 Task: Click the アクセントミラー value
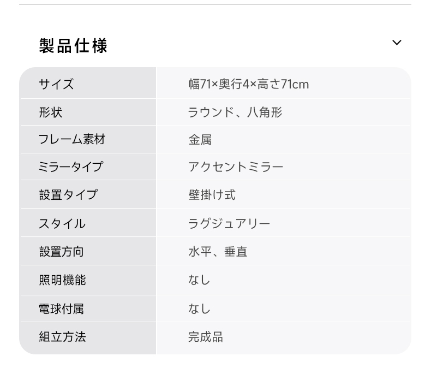coord(236,167)
